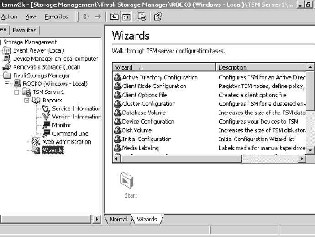Click Disk Volume wizard icon
This screenshot has height=237, width=315.
(x=118, y=130)
